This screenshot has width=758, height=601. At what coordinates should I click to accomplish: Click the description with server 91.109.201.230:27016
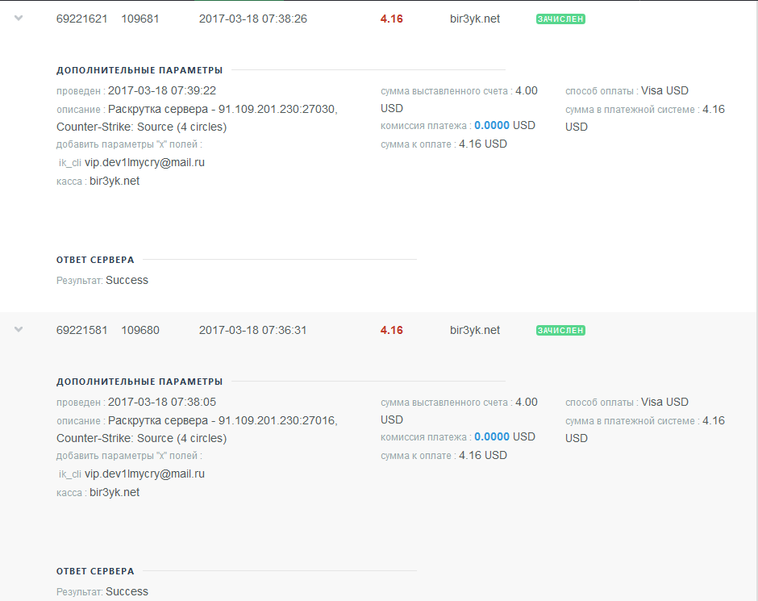(x=223, y=421)
